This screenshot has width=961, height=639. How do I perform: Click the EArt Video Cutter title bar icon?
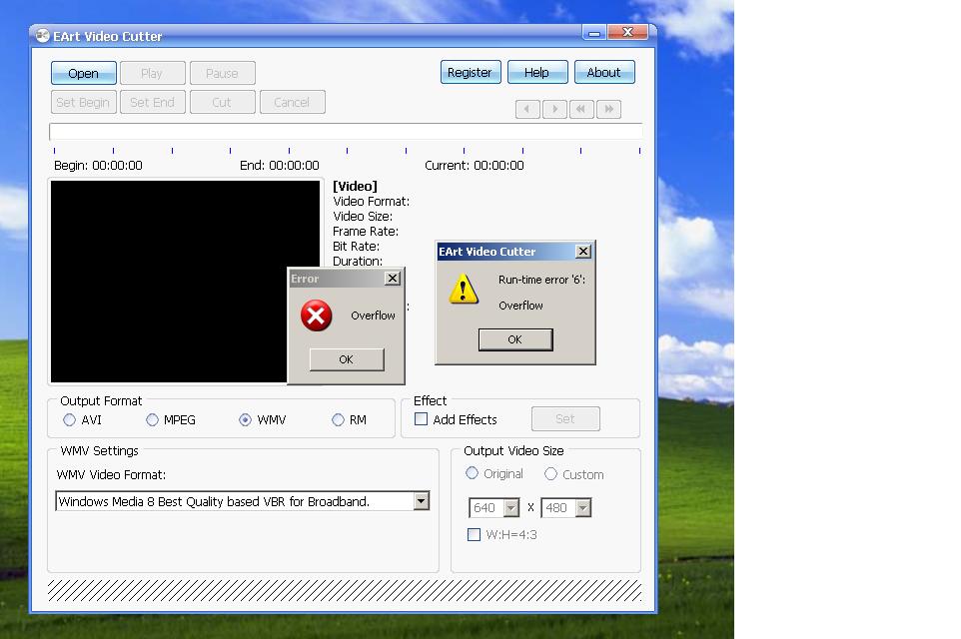(42, 36)
